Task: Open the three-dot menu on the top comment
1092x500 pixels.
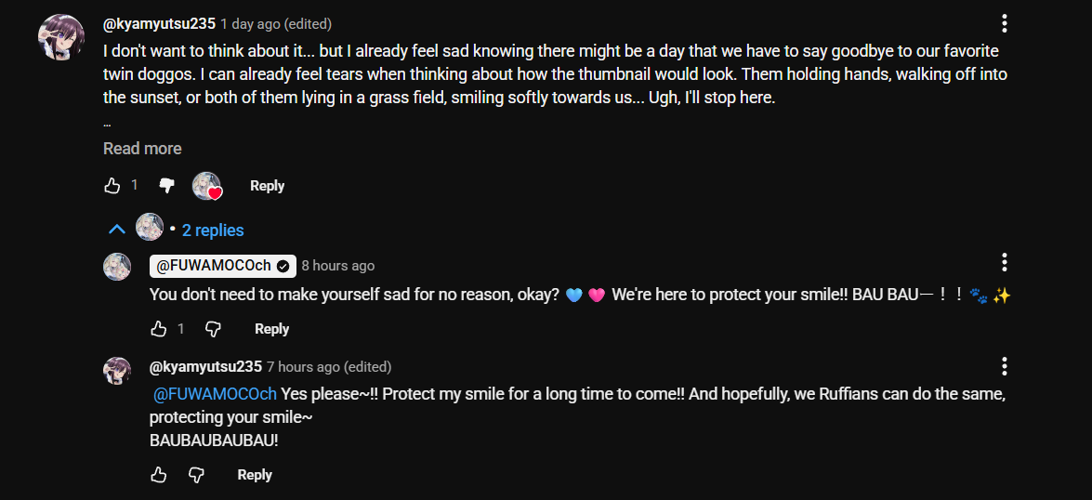Action: [x=1005, y=23]
